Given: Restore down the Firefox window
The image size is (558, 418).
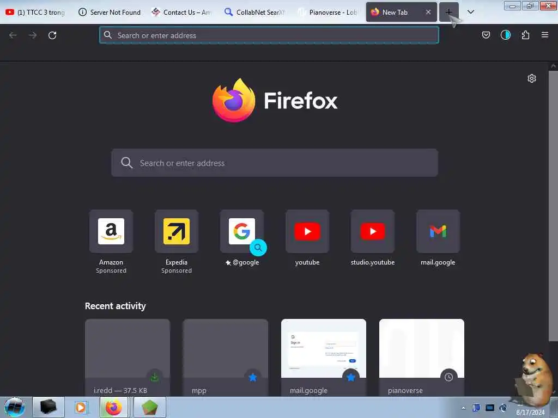Looking at the screenshot, I should pos(530,5).
